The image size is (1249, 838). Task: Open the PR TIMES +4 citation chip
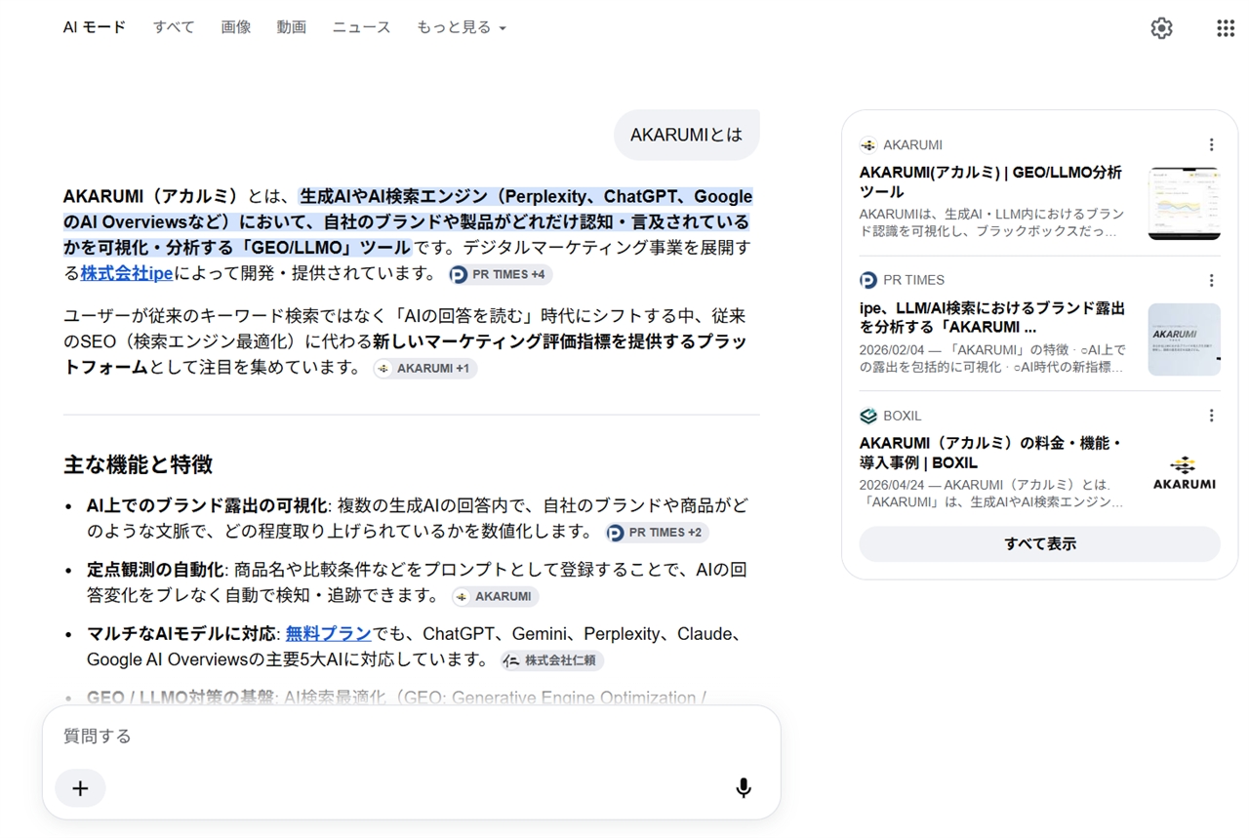(501, 274)
